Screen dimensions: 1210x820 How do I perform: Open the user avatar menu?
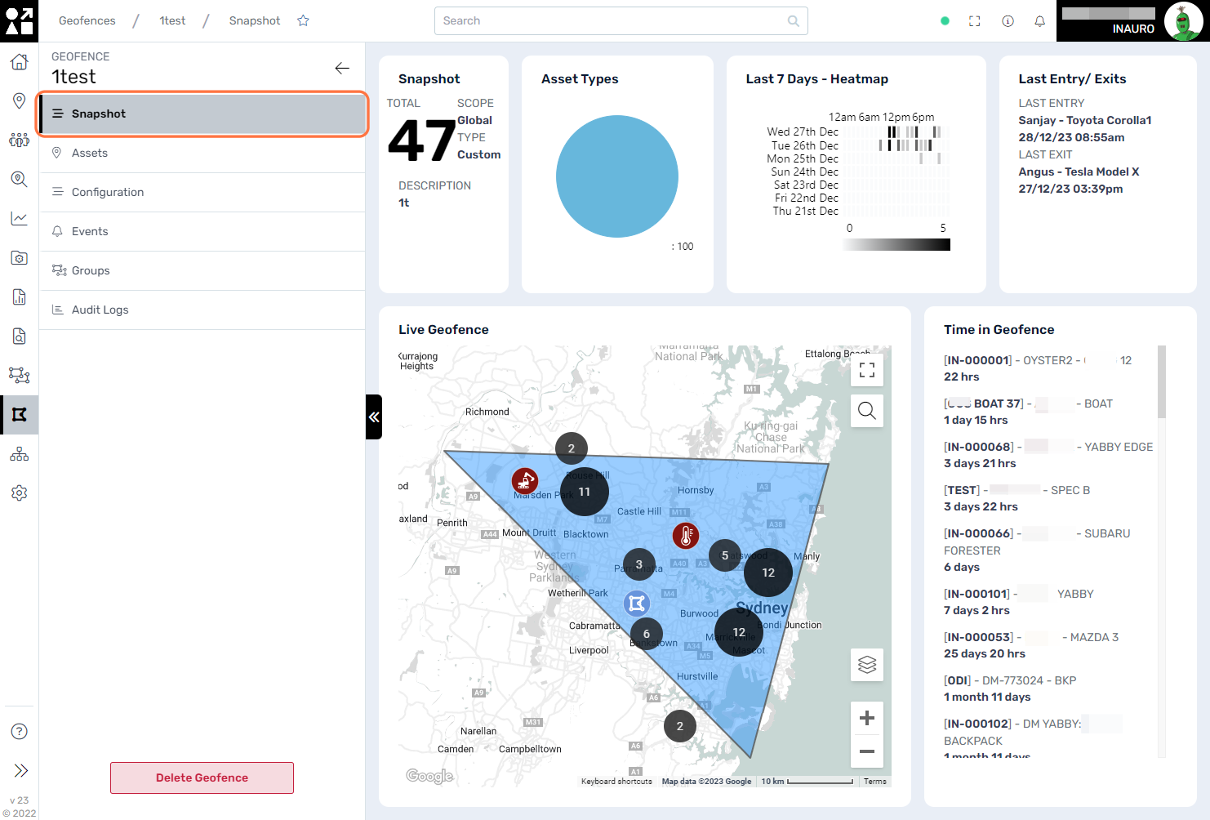[1182, 21]
